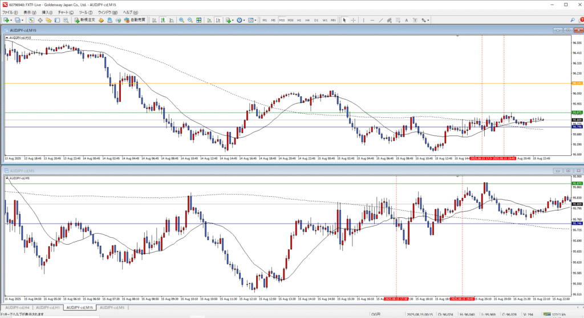The height and width of the screenshot is (318, 584).
Task: Open a new chart window
Action: point(6,20)
